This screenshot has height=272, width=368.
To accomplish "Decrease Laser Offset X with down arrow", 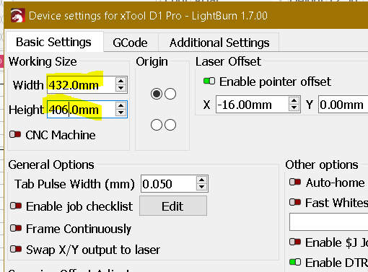I will [x=294, y=108].
